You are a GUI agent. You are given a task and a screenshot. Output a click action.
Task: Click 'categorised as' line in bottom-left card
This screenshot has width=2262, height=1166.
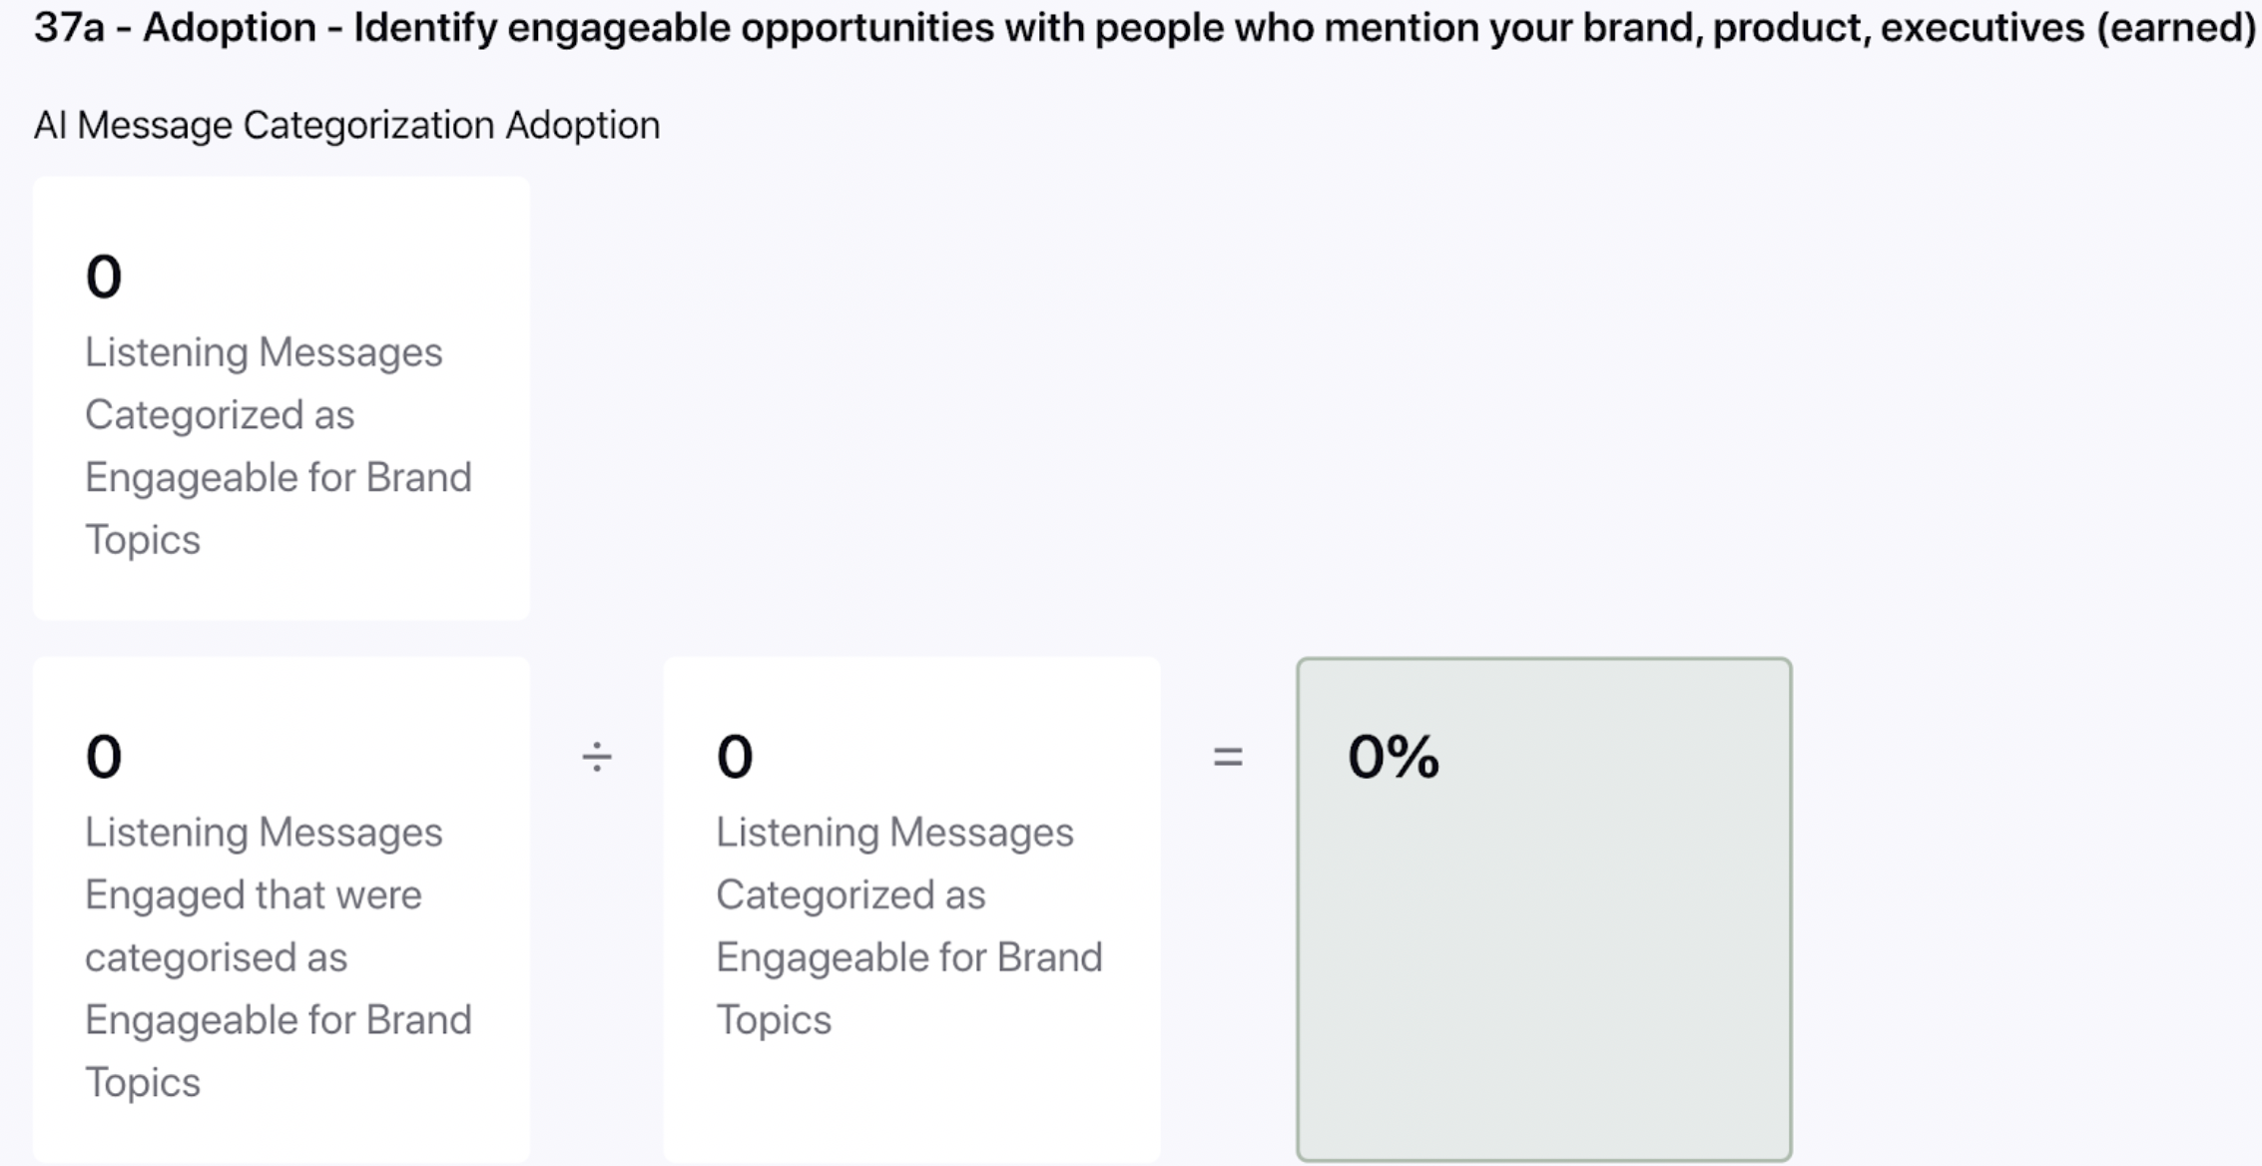pyautogui.click(x=217, y=957)
